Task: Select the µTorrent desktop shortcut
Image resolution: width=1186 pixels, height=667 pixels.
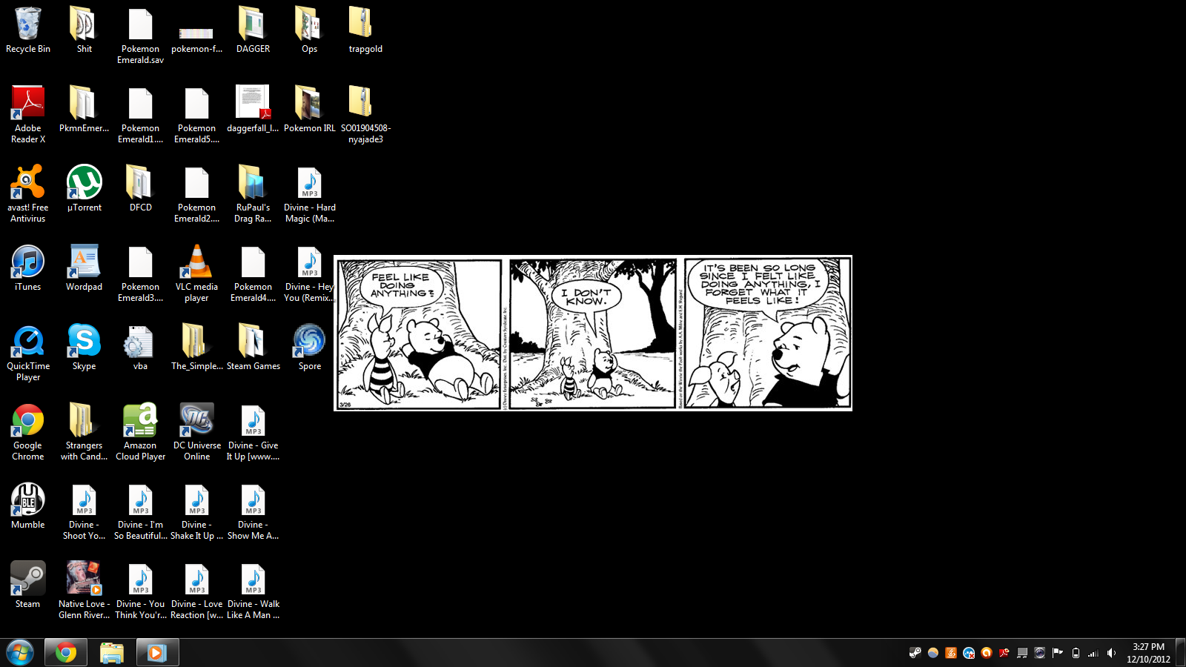Action: (x=85, y=189)
